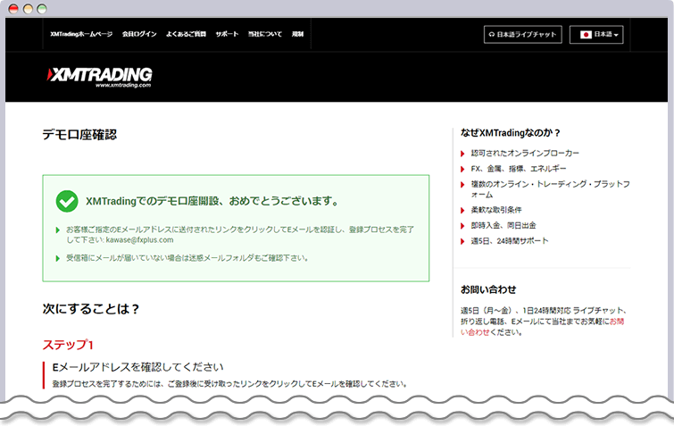This screenshot has width=674, height=426.
Task: Click 週5日、24時間サポート list item
Action: (x=510, y=241)
